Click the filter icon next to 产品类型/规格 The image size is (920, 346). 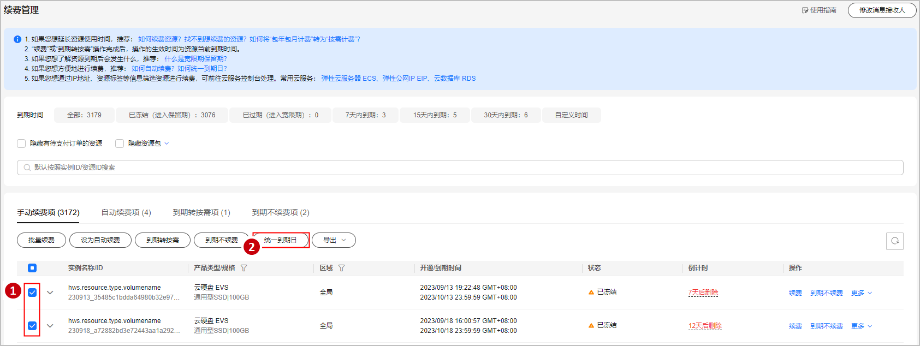tap(244, 268)
